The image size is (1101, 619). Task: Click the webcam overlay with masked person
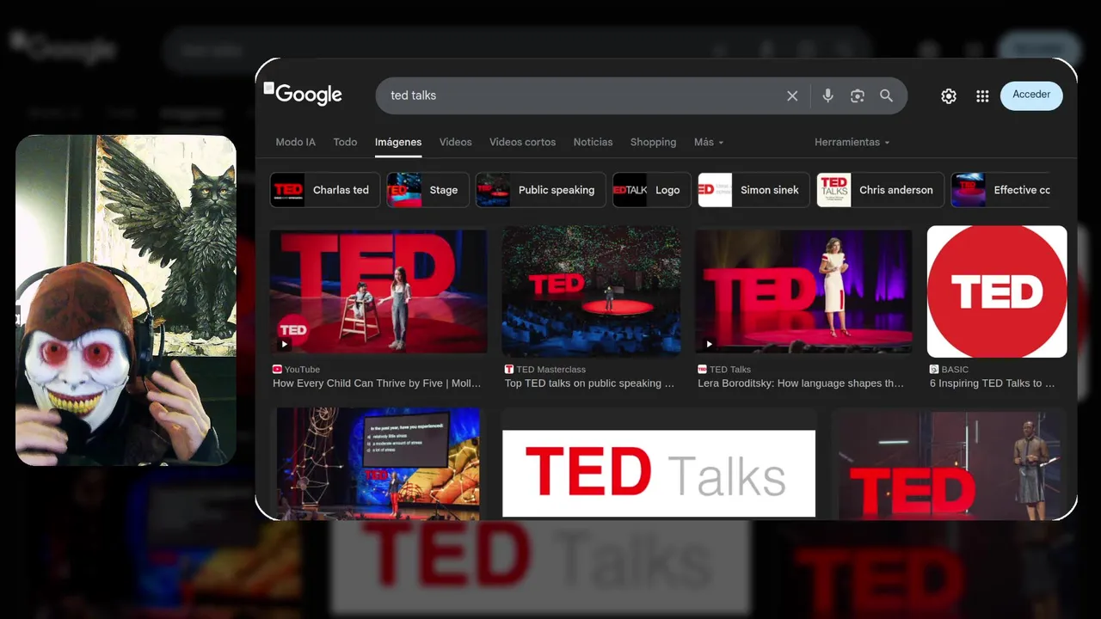[126, 300]
